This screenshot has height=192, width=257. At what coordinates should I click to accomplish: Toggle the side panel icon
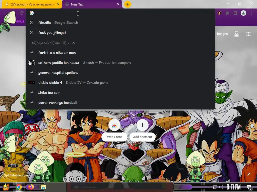235,13
